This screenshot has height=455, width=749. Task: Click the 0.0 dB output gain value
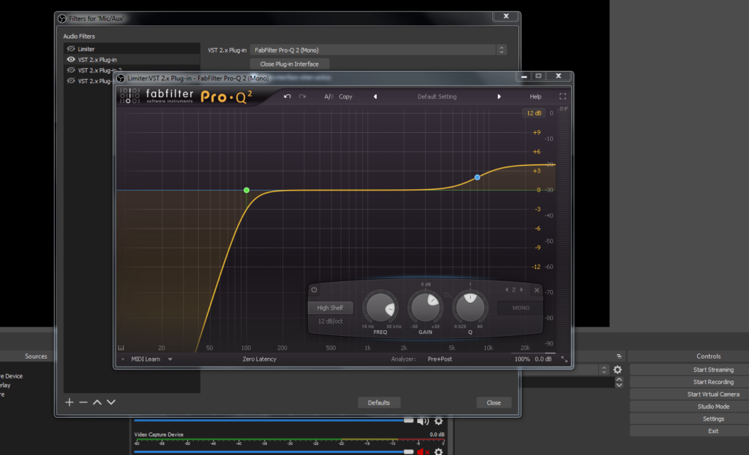click(x=543, y=359)
